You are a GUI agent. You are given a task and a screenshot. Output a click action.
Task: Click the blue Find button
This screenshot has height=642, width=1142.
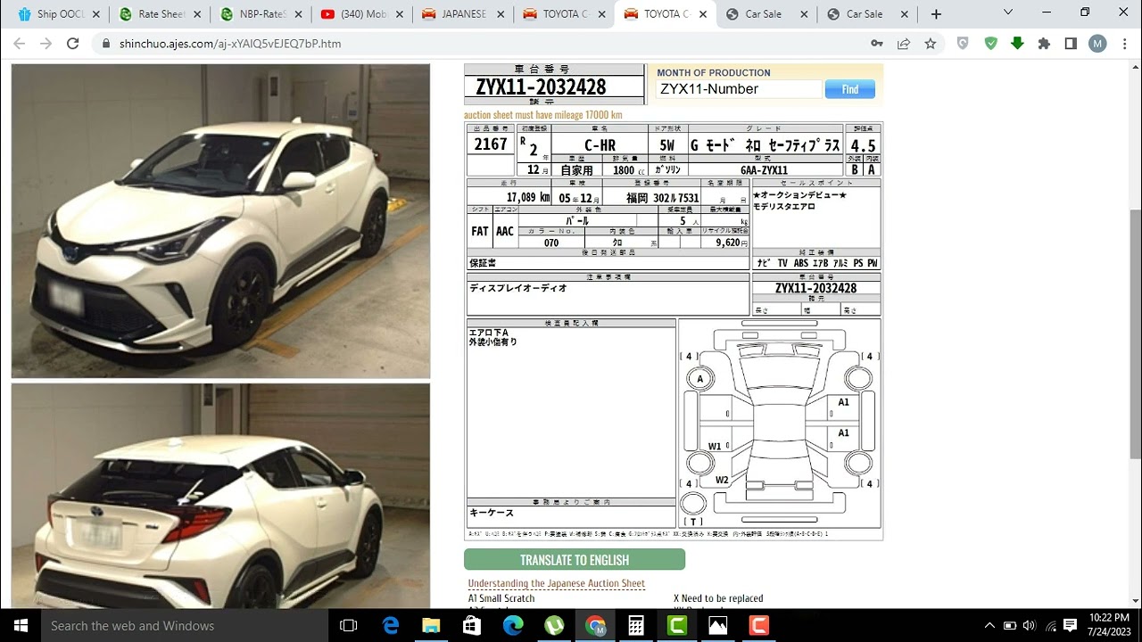pos(850,89)
